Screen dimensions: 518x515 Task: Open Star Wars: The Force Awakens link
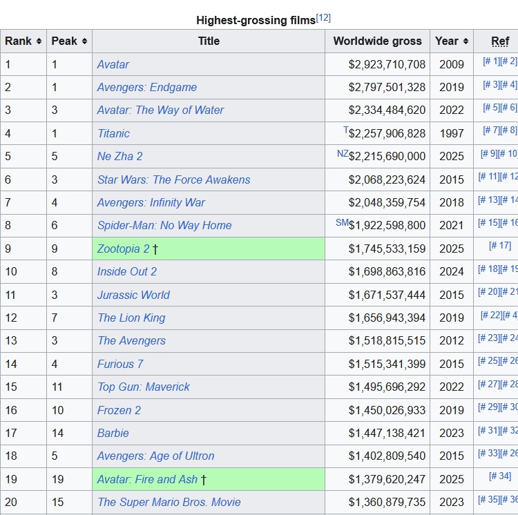[174, 179]
